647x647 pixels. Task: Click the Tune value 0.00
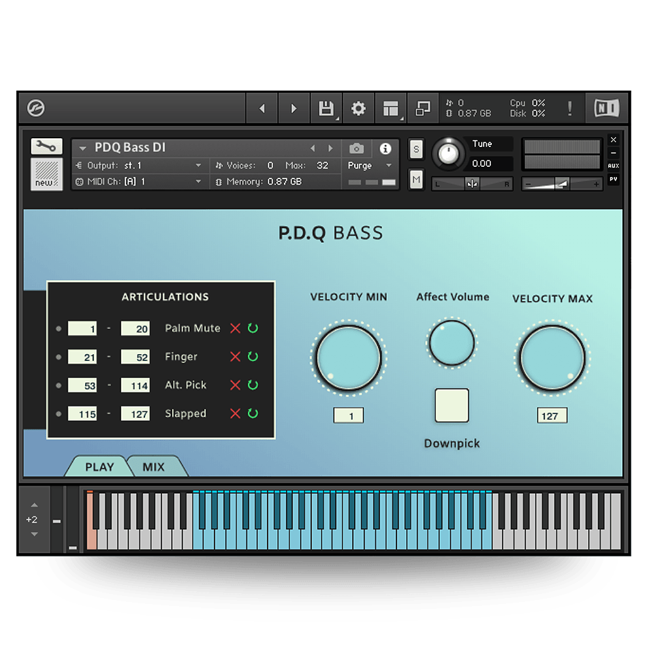pos(482,163)
